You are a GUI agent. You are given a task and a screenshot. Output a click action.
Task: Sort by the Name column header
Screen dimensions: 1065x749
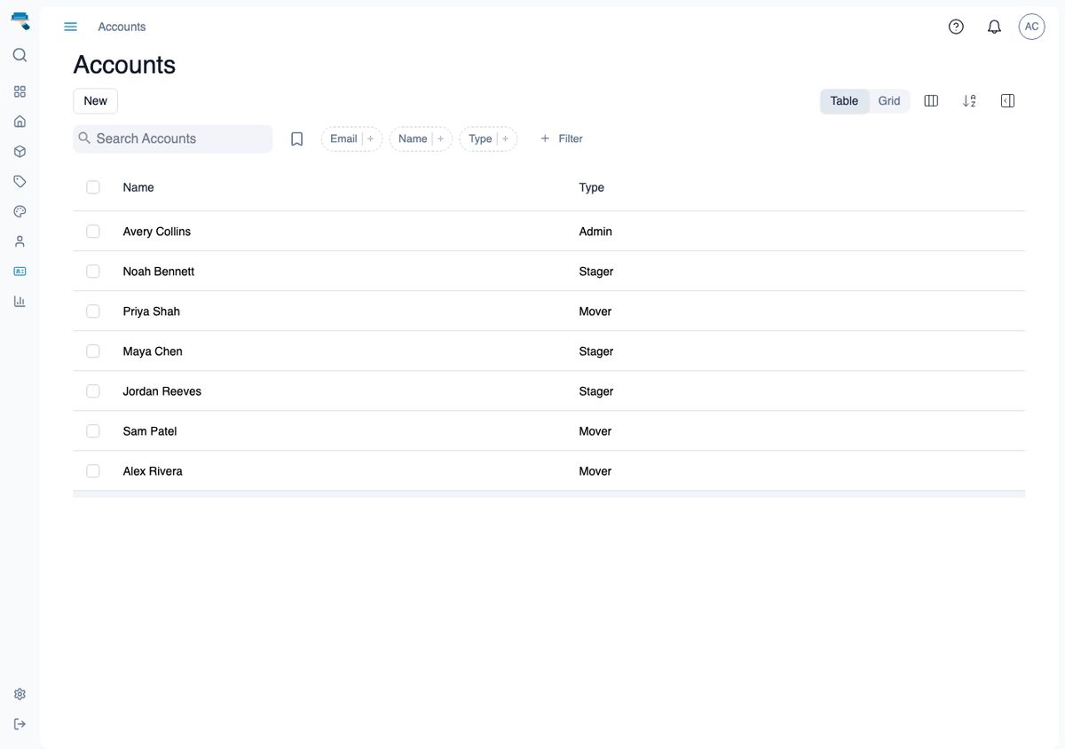pyautogui.click(x=138, y=187)
